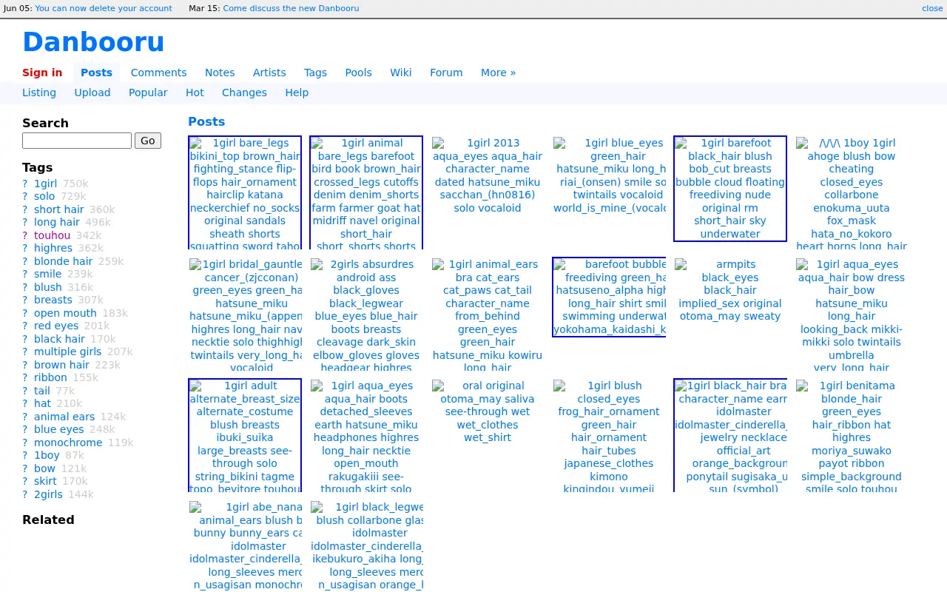Open the Changes page
The image size is (947, 592).
click(244, 92)
